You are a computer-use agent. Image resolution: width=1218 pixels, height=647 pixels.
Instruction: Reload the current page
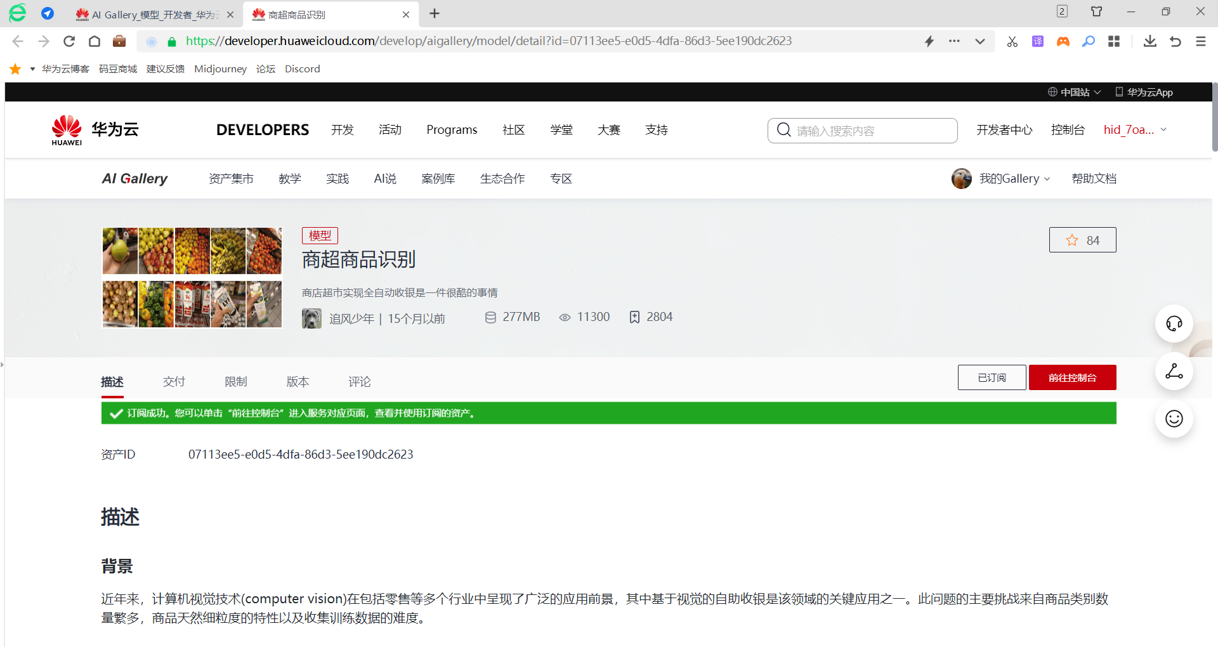coord(69,41)
